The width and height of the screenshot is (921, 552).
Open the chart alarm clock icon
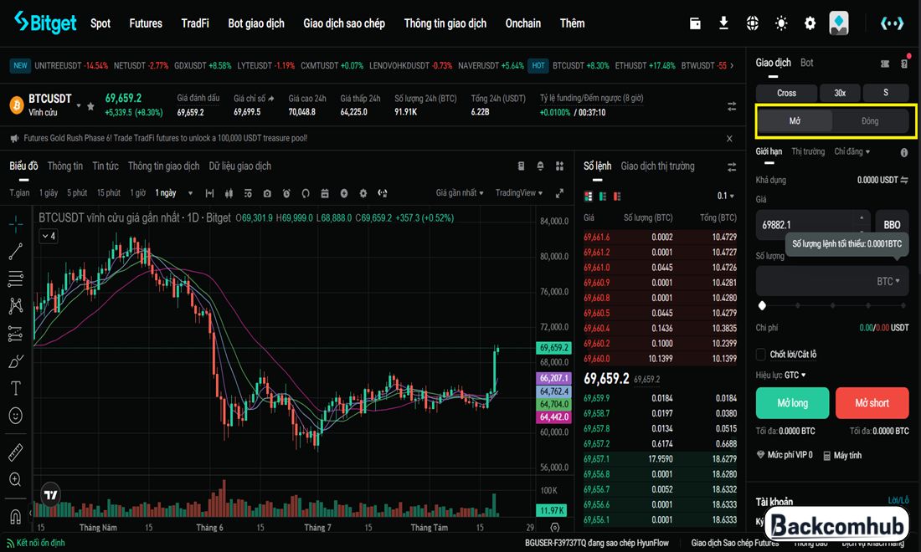[x=286, y=193]
